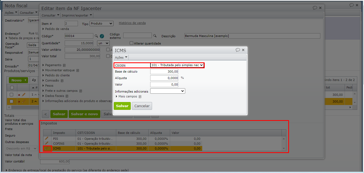Check the checkbox for product item 1
The image size is (364, 173).
pyautogui.click(x=11, y=94)
